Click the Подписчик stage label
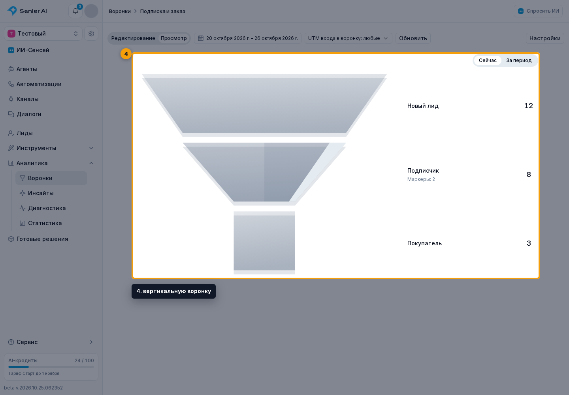 (423, 171)
